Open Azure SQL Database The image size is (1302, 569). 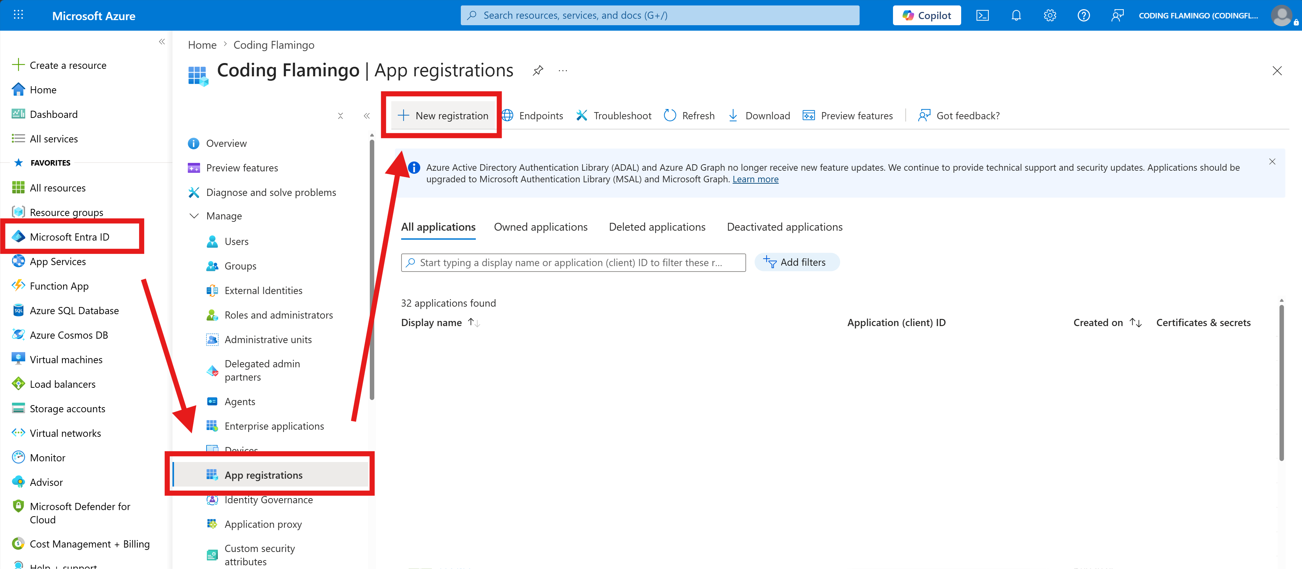point(65,310)
